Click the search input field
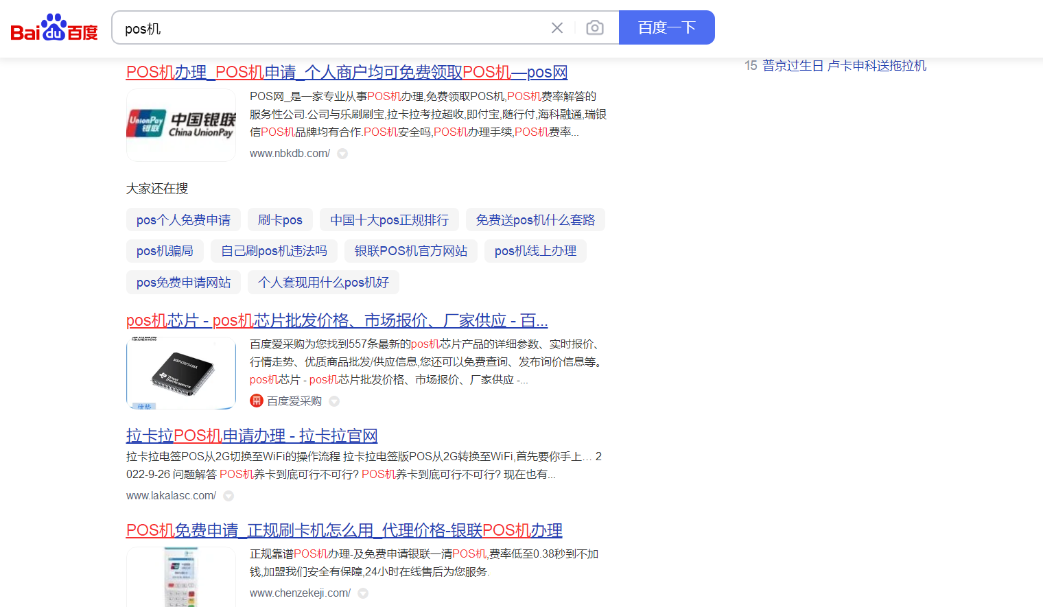 coord(329,28)
